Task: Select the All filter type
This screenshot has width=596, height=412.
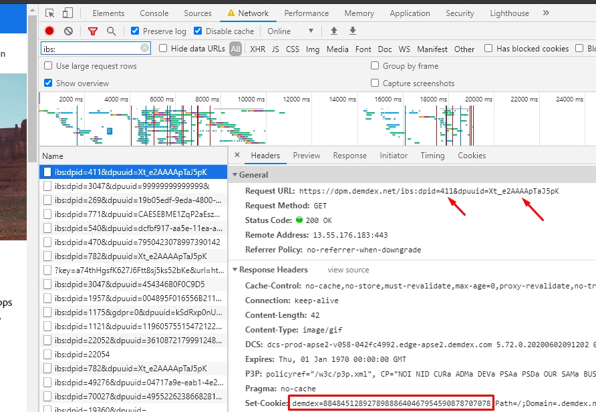Action: 235,49
